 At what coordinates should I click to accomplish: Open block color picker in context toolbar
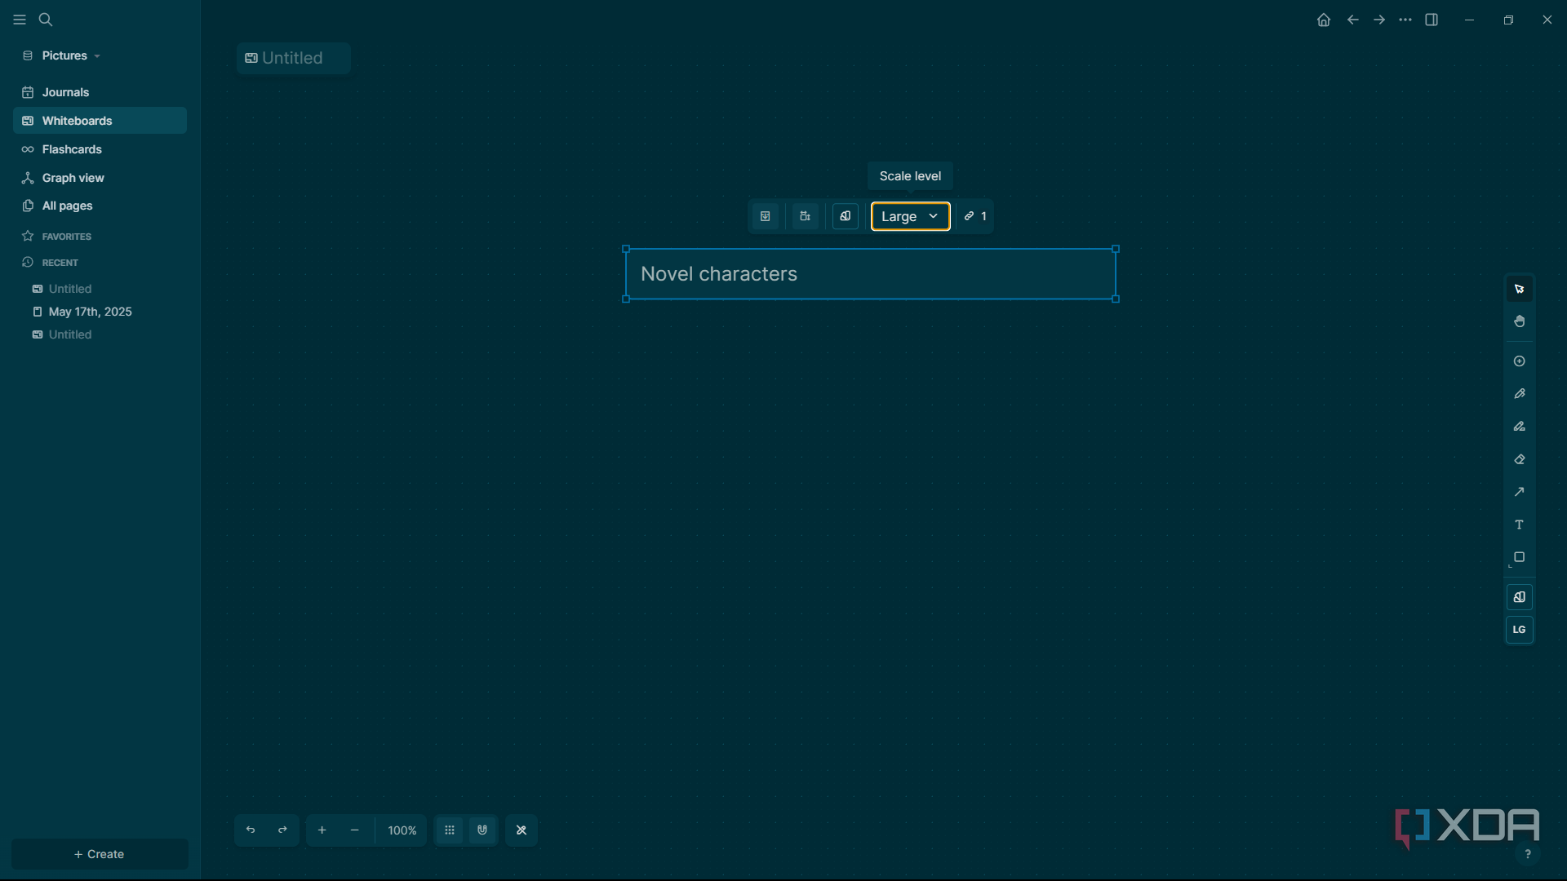846,216
